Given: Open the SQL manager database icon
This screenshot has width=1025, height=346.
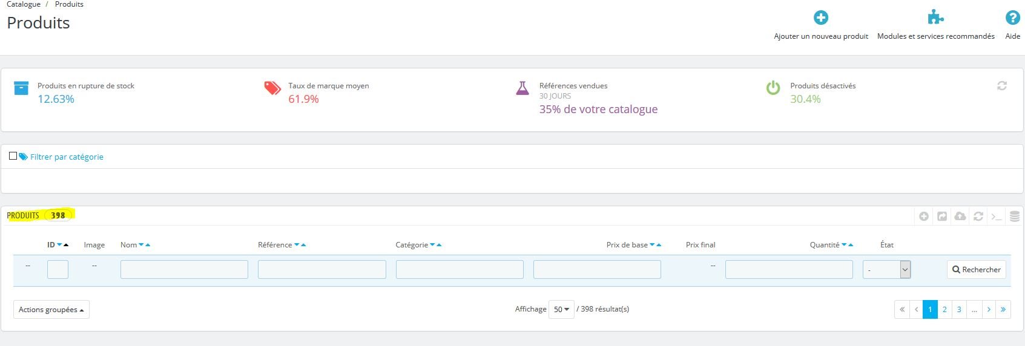Looking at the screenshot, I should [1015, 216].
